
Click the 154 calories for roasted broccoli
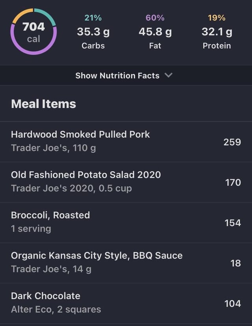point(233,223)
